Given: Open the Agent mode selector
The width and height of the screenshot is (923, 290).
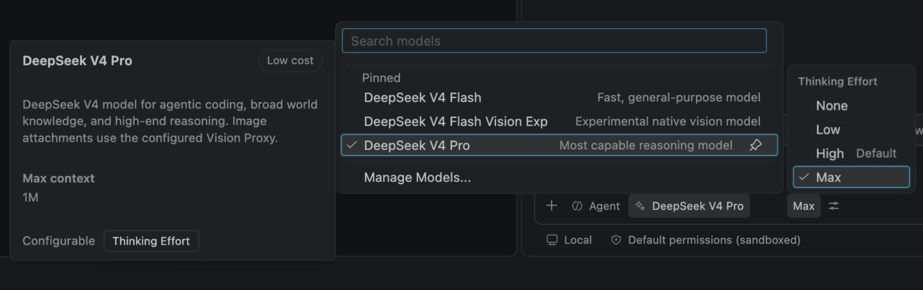Looking at the screenshot, I should click(x=596, y=206).
